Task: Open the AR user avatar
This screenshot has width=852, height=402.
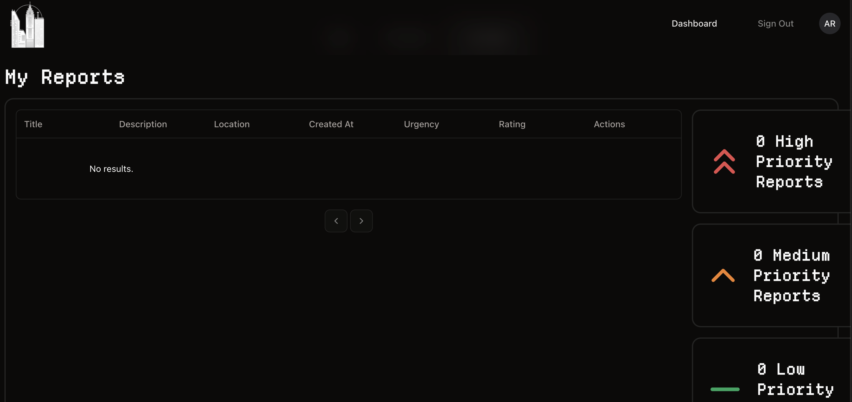Action: point(829,23)
